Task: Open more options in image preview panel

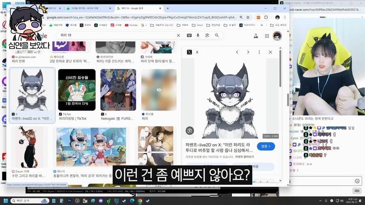Action: coord(259,52)
